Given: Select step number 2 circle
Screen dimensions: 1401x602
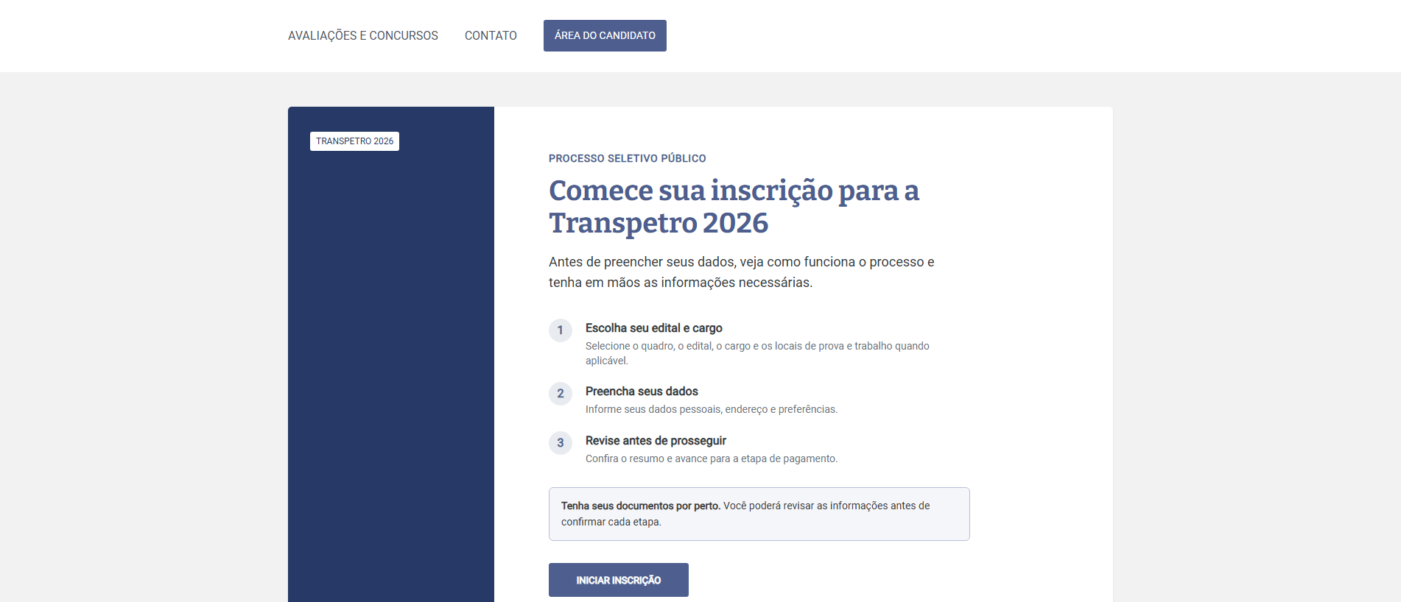Looking at the screenshot, I should (x=561, y=394).
